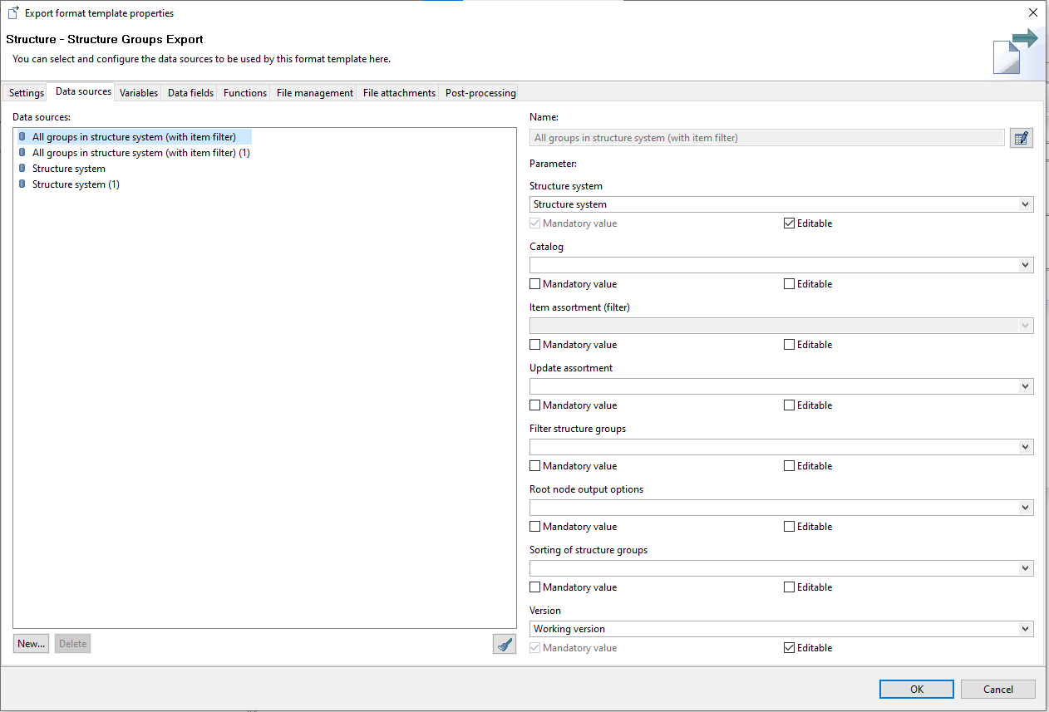Open the Structure system dropdown
1049x712 pixels.
(781, 204)
